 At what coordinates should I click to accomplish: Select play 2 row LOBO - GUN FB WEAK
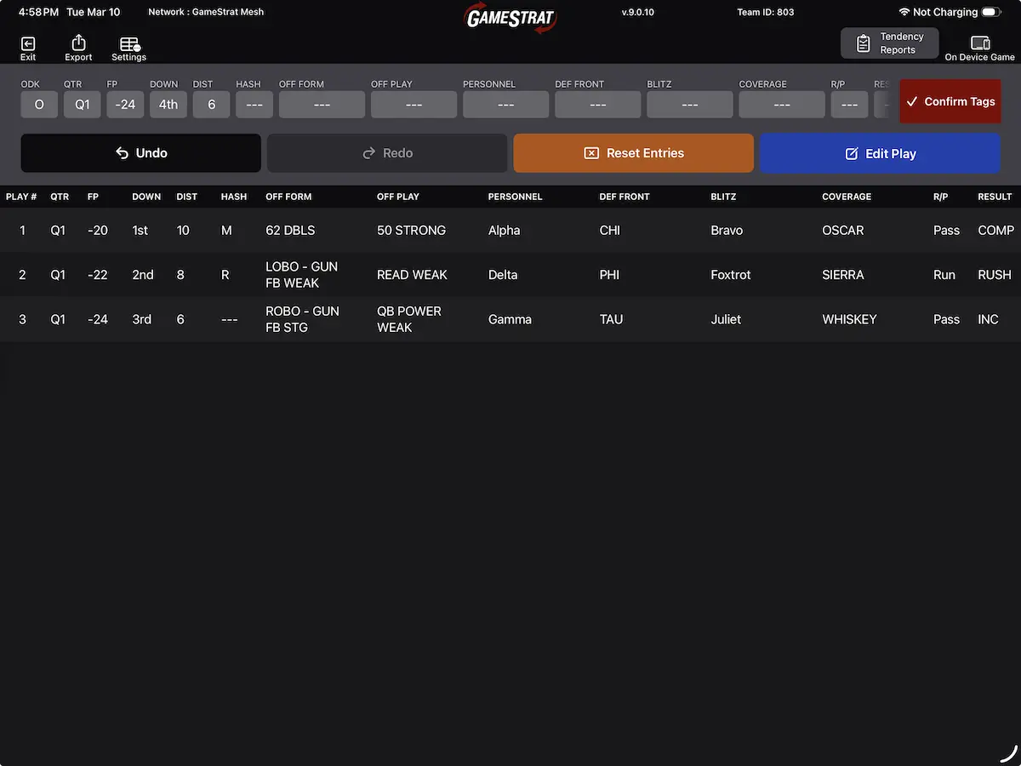click(x=302, y=275)
